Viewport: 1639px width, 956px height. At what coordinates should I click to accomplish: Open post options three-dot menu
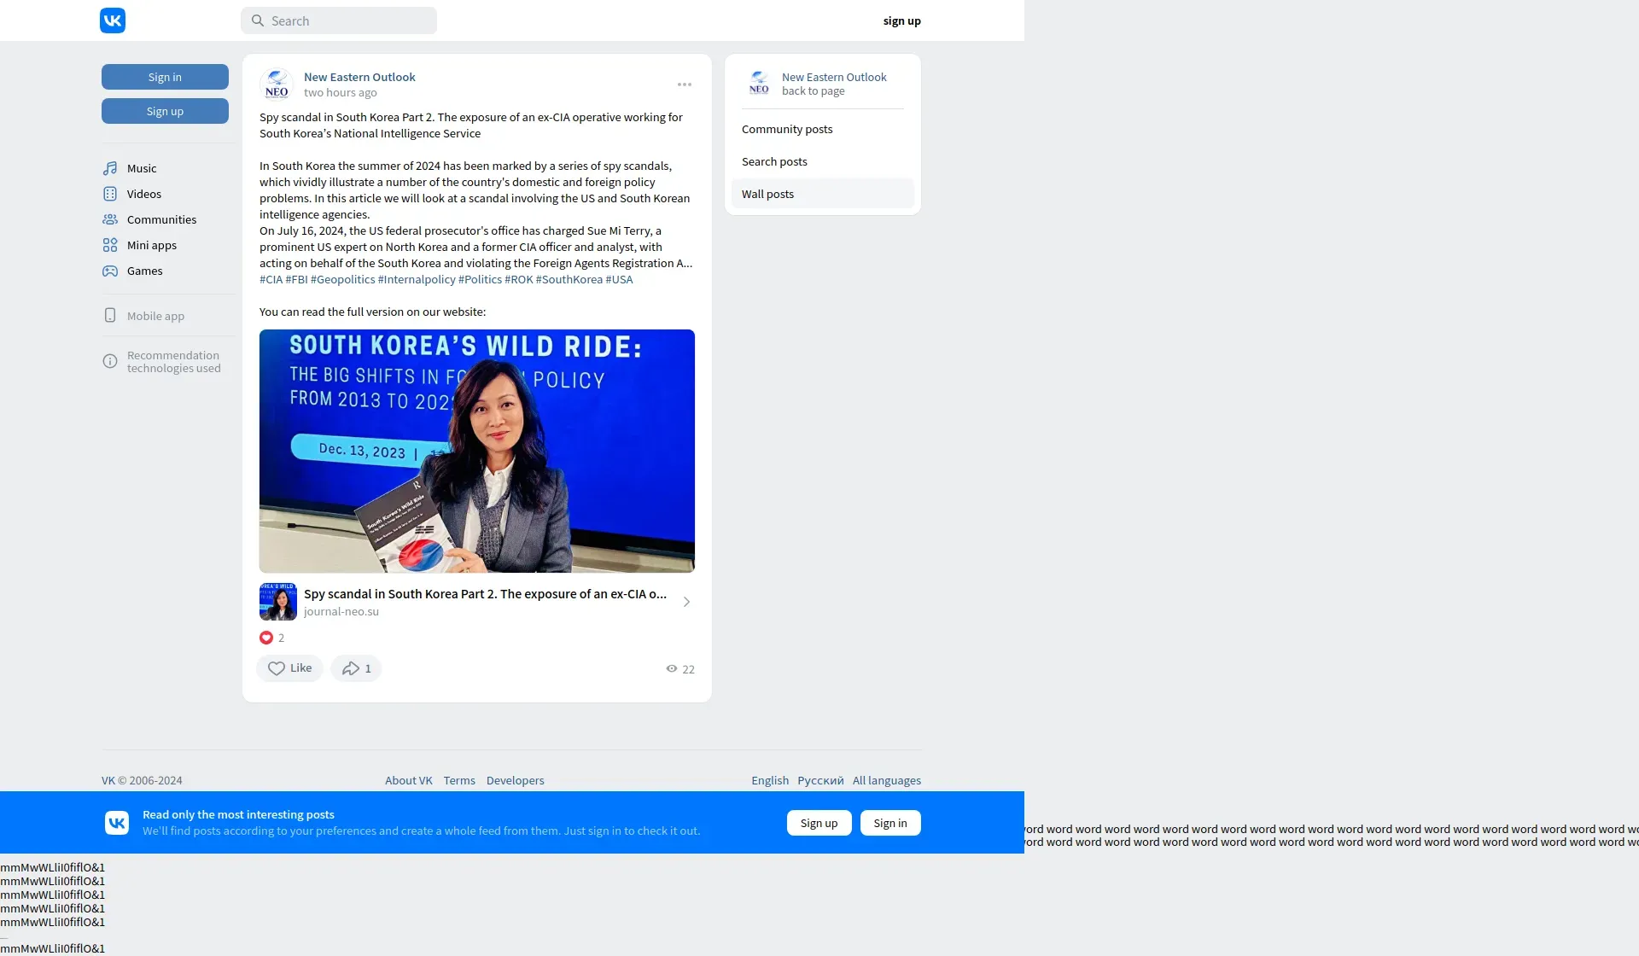(x=685, y=85)
